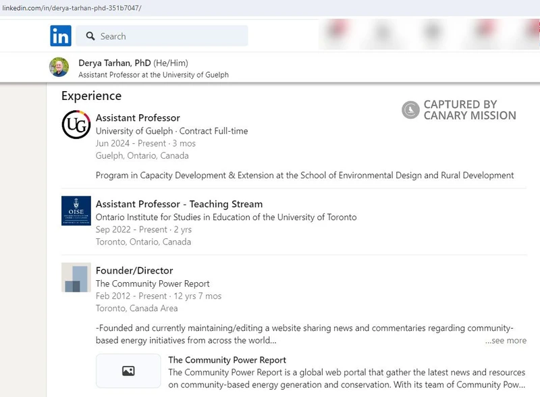The width and height of the screenshot is (540, 397).
Task: Select the magnifier icon in the search bar
Action: 90,35
